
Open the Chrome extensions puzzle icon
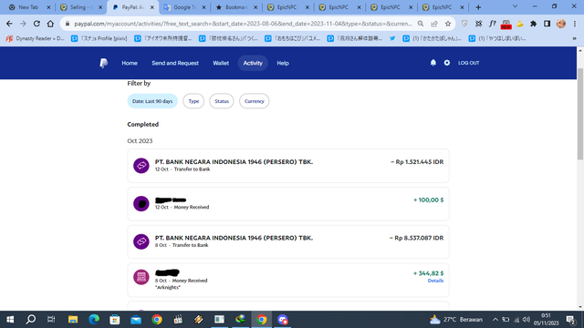tap(533, 24)
